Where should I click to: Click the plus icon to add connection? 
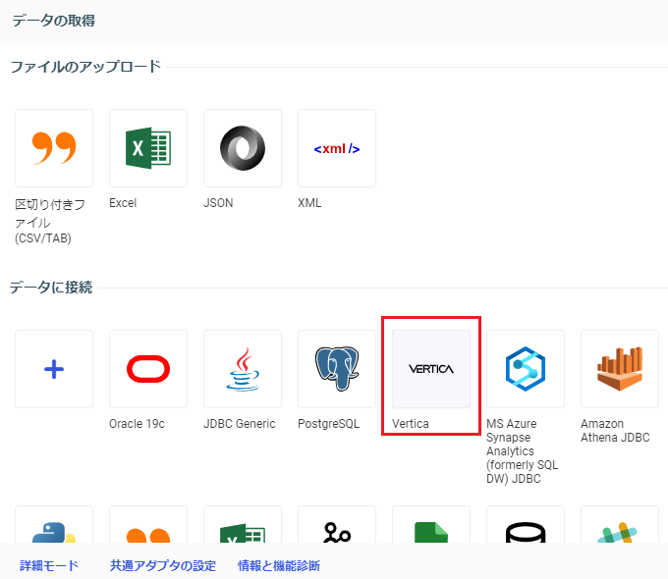pyautogui.click(x=54, y=369)
